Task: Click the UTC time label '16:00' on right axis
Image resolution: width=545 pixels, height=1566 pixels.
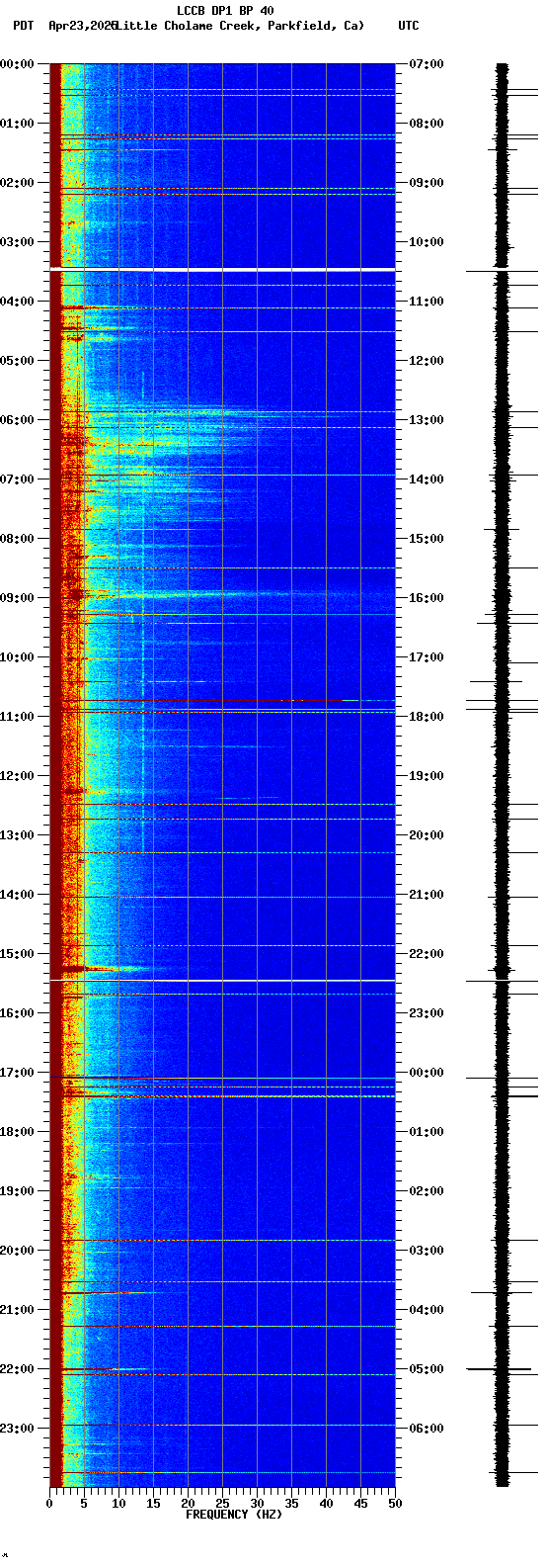Action: 427,598
